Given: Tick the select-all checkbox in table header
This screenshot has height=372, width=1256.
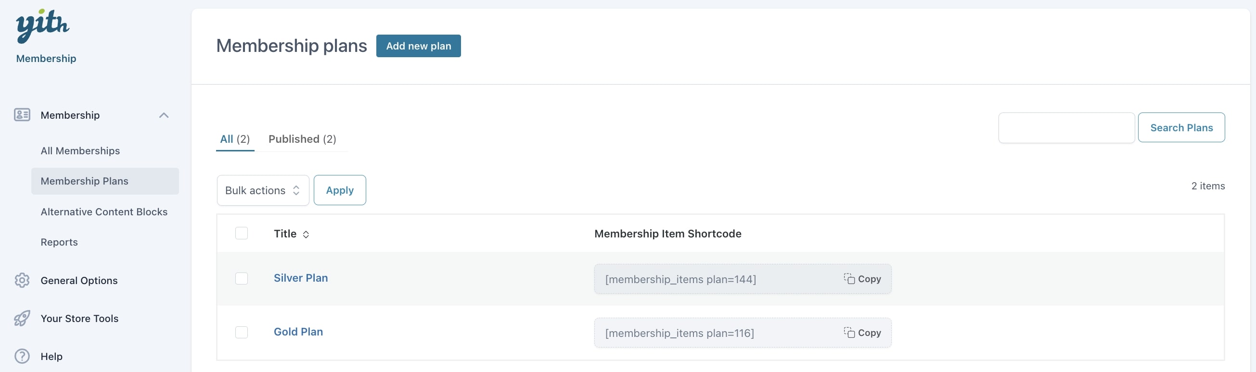Looking at the screenshot, I should tap(242, 233).
